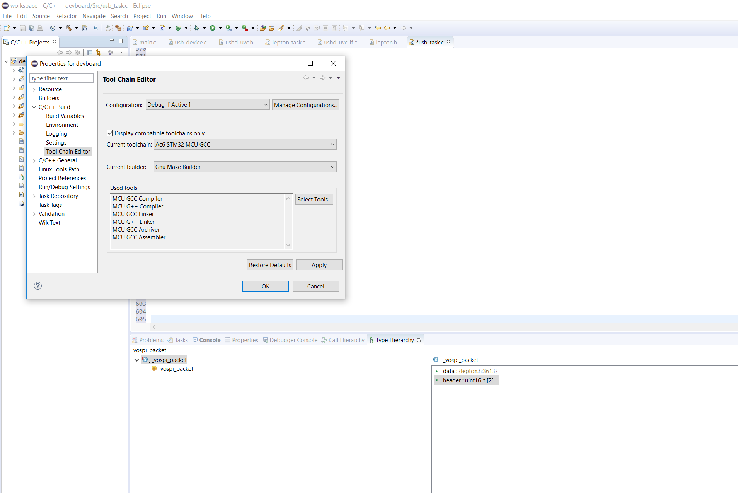
Task: Switch to the Console tab
Action: [207, 340]
